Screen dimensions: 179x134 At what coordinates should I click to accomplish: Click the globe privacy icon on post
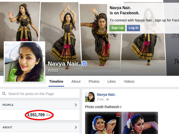point(107,99)
